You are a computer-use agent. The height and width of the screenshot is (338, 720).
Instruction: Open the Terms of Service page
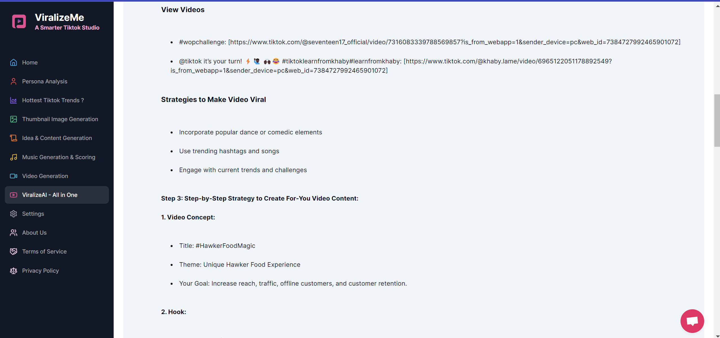coord(44,252)
